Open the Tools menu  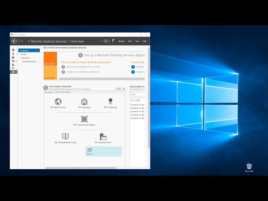[x=130, y=41]
